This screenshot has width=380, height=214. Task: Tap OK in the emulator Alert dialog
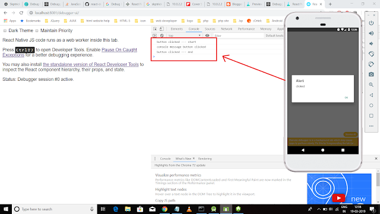coord(346,97)
